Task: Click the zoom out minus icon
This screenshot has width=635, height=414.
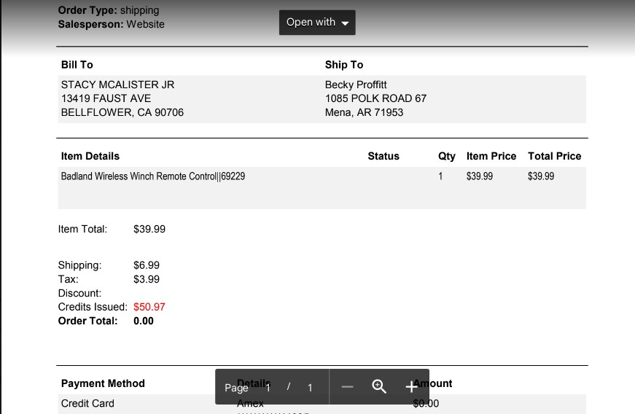Action: click(347, 387)
